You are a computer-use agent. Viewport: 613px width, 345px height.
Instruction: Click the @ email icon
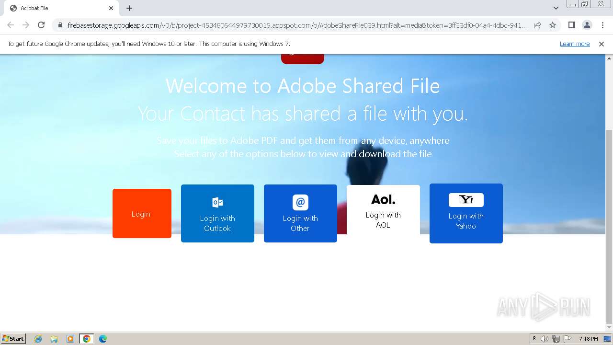tap(300, 202)
